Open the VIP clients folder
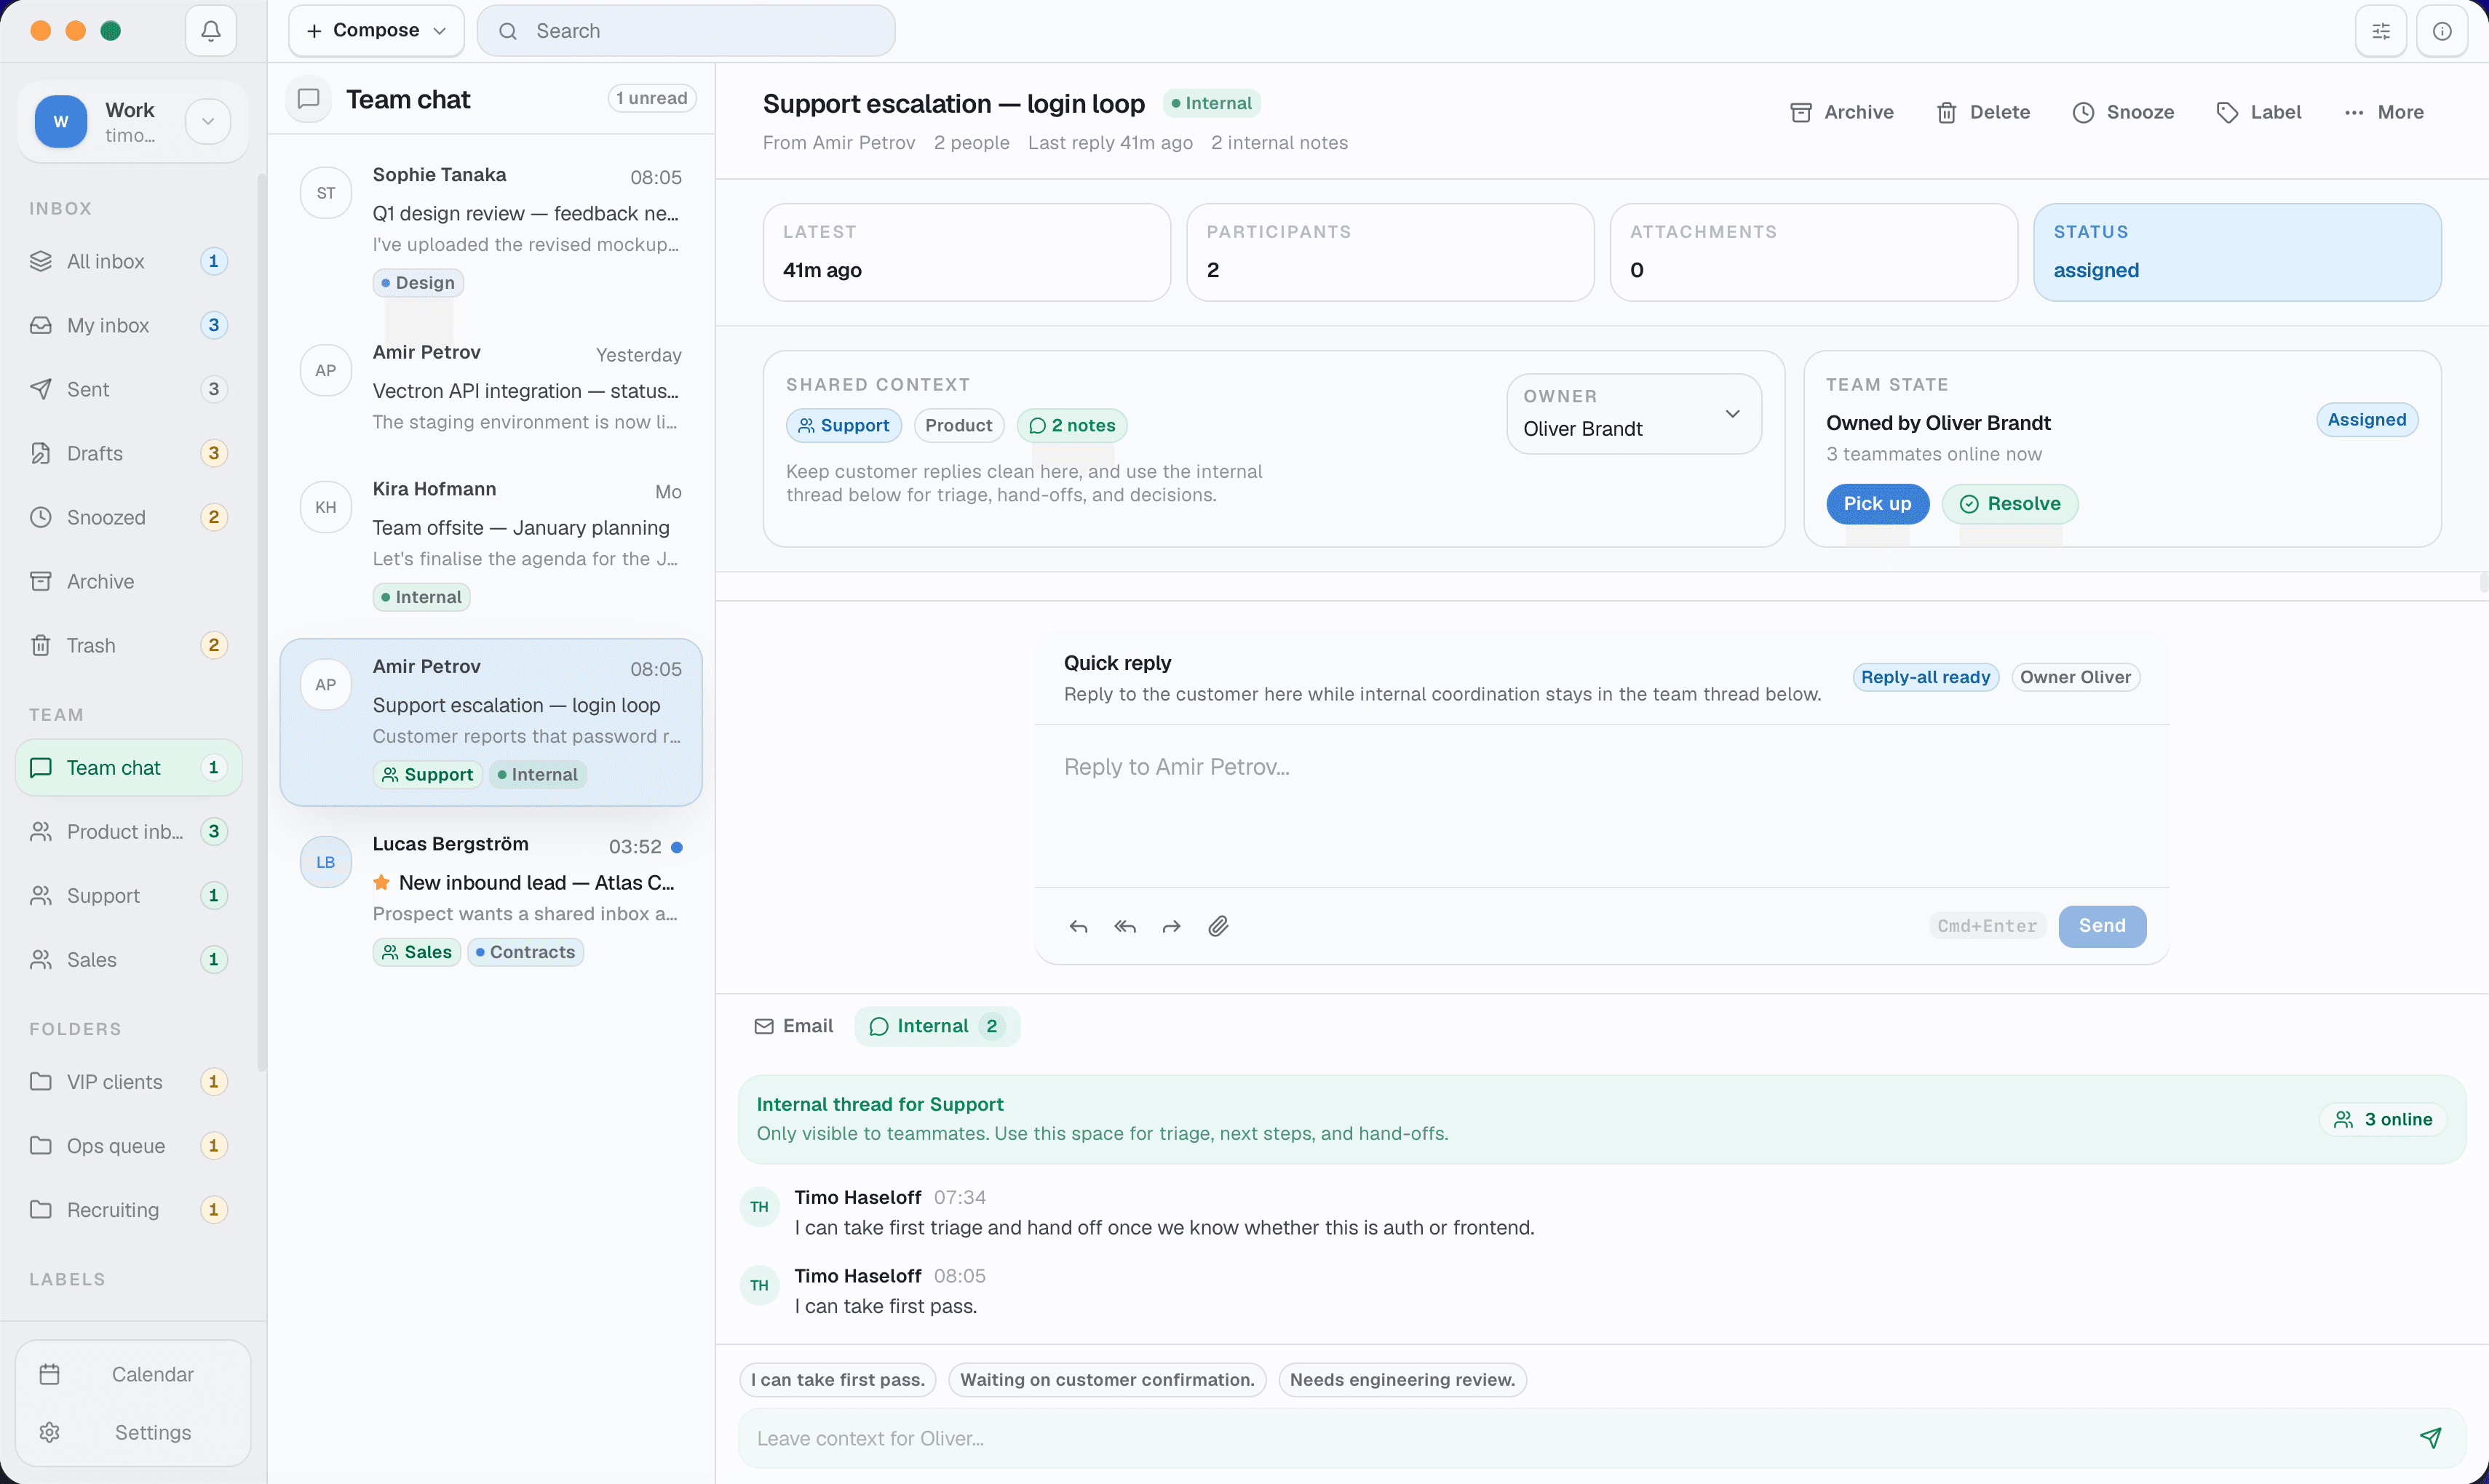This screenshot has height=1484, width=2489. [129, 1081]
